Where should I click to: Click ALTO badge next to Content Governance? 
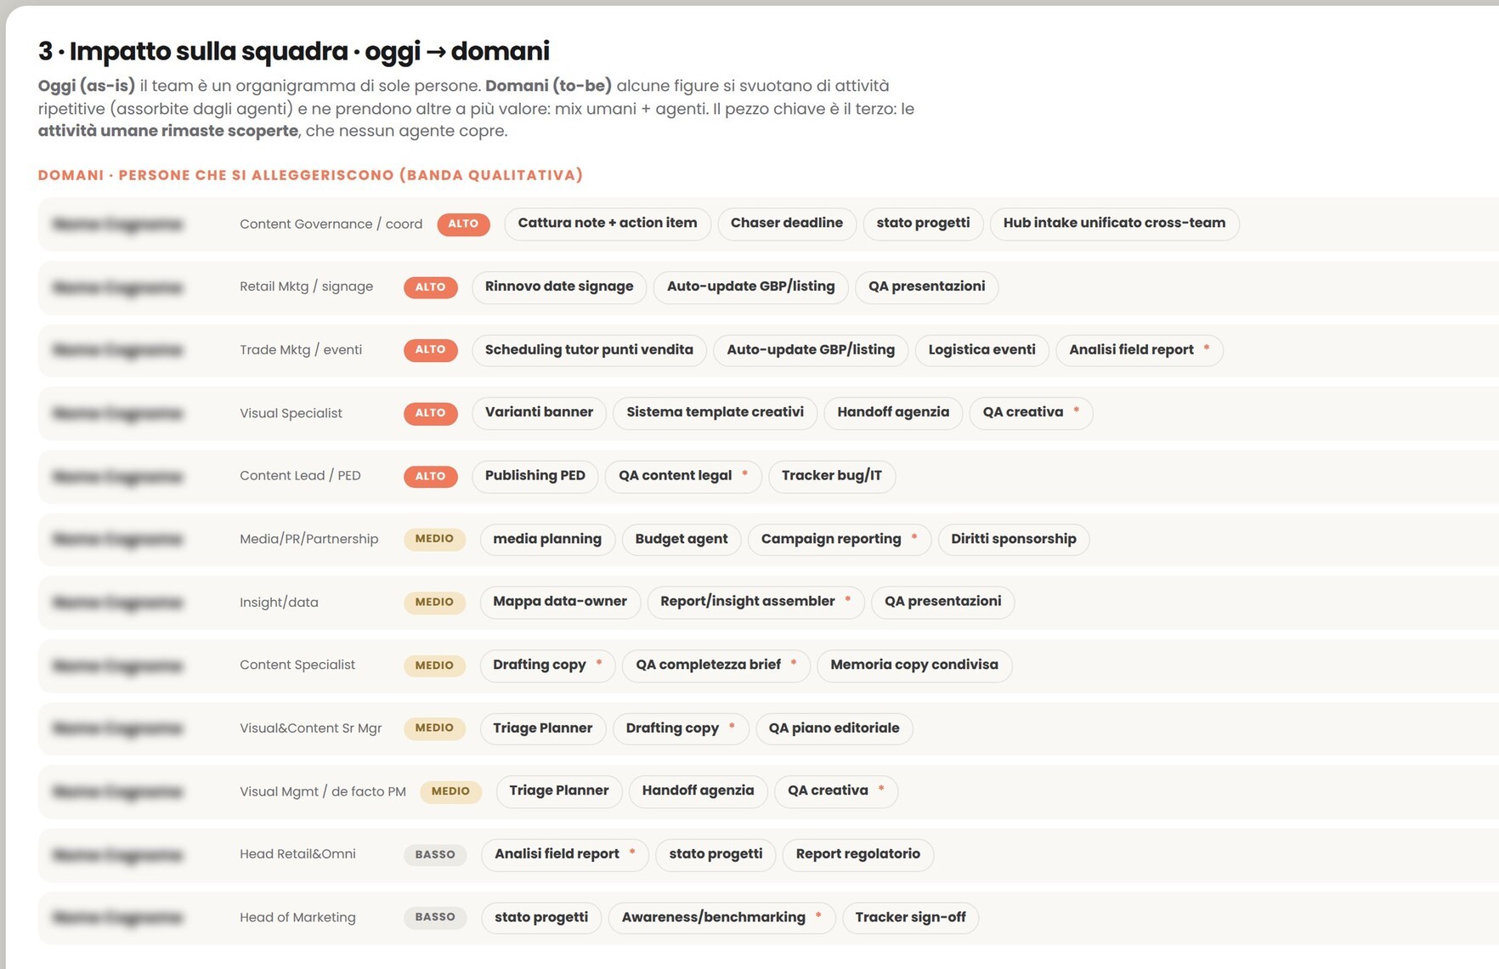(463, 224)
